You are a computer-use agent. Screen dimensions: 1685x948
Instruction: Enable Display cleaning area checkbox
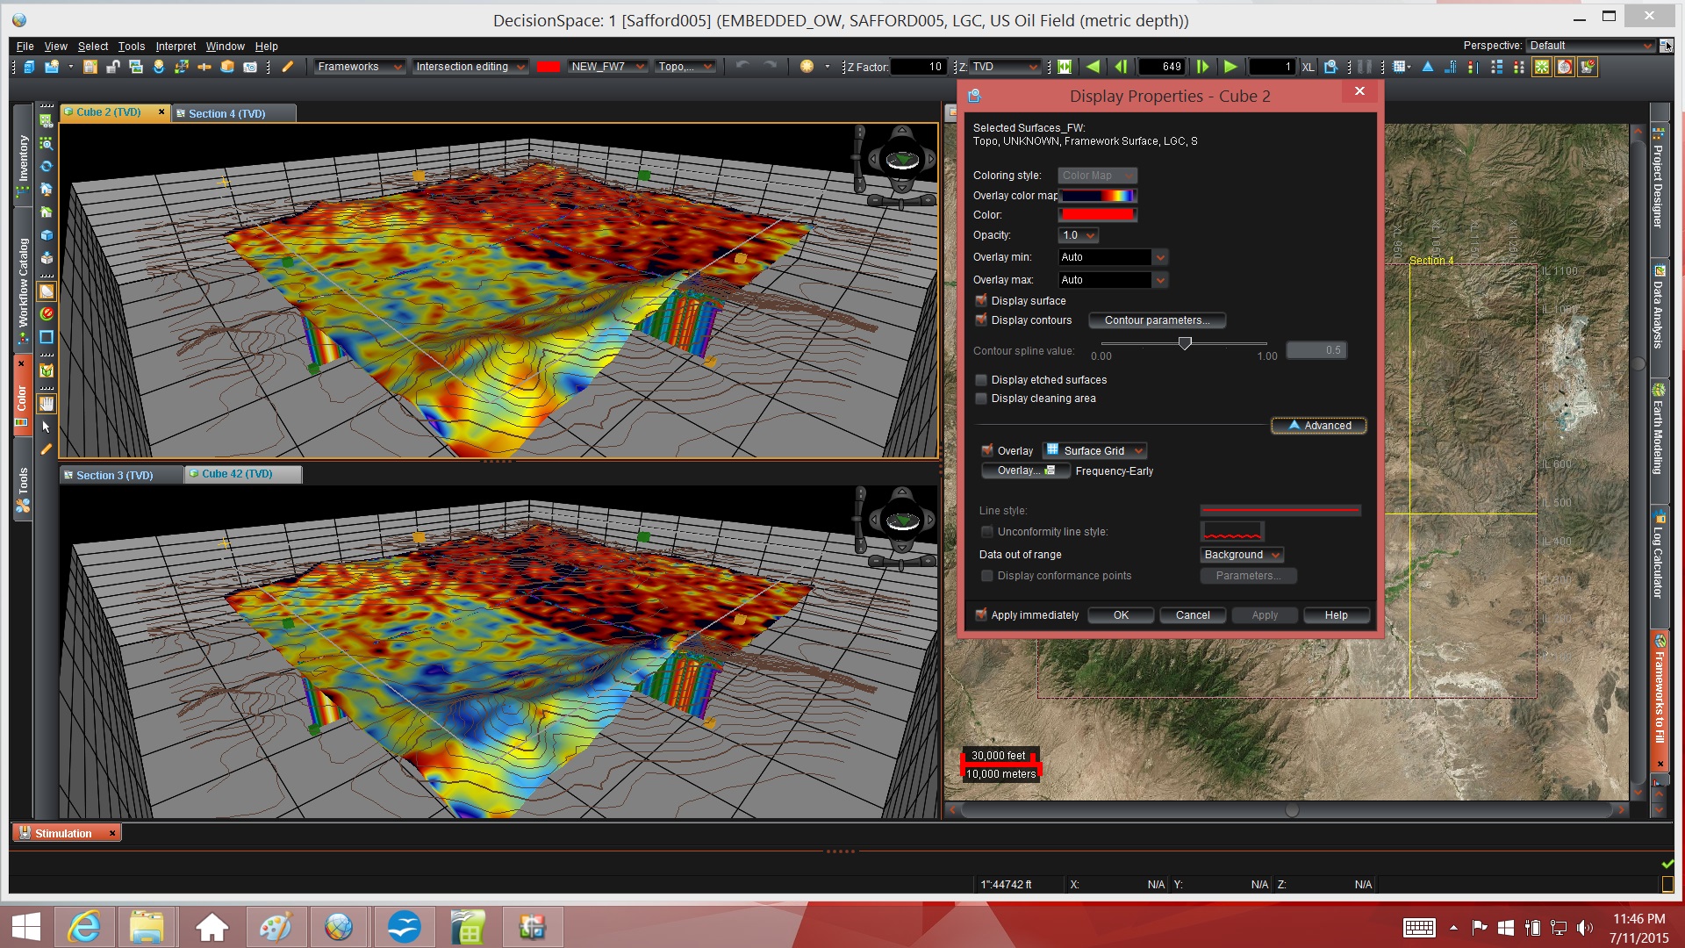point(981,399)
